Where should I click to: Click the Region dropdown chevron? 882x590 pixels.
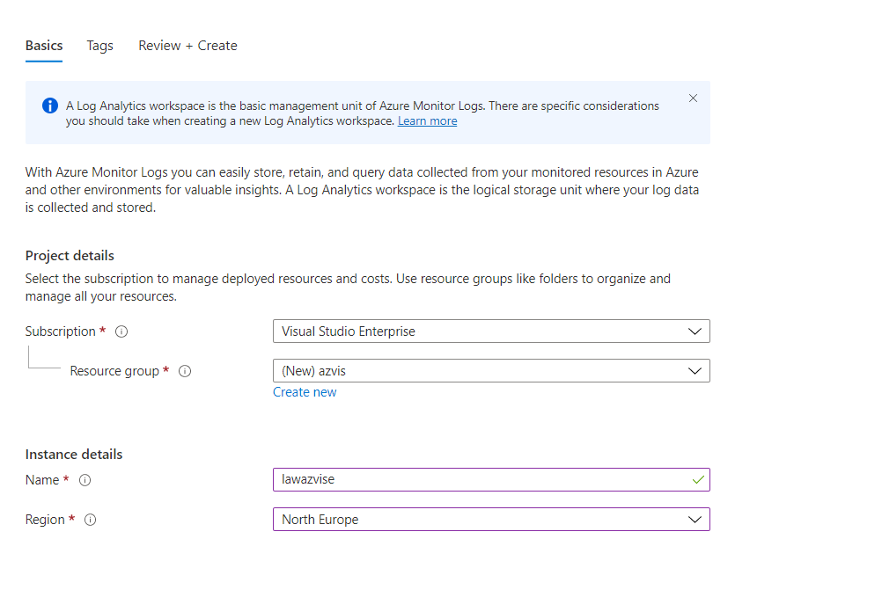(695, 519)
